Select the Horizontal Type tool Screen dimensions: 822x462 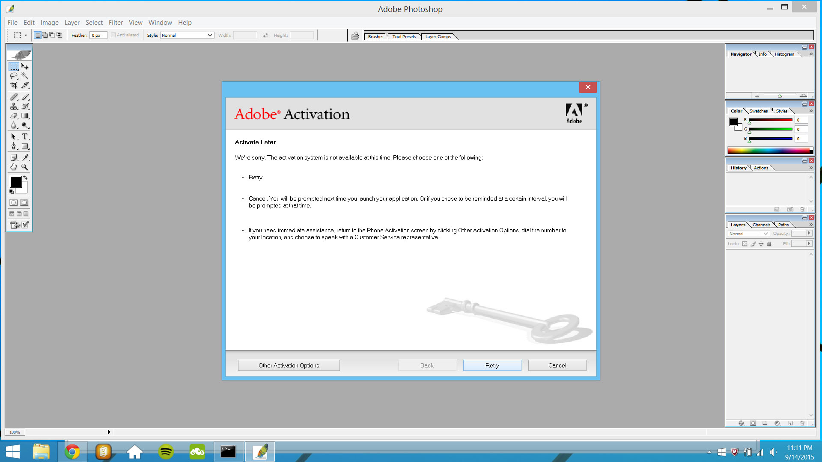[25, 136]
